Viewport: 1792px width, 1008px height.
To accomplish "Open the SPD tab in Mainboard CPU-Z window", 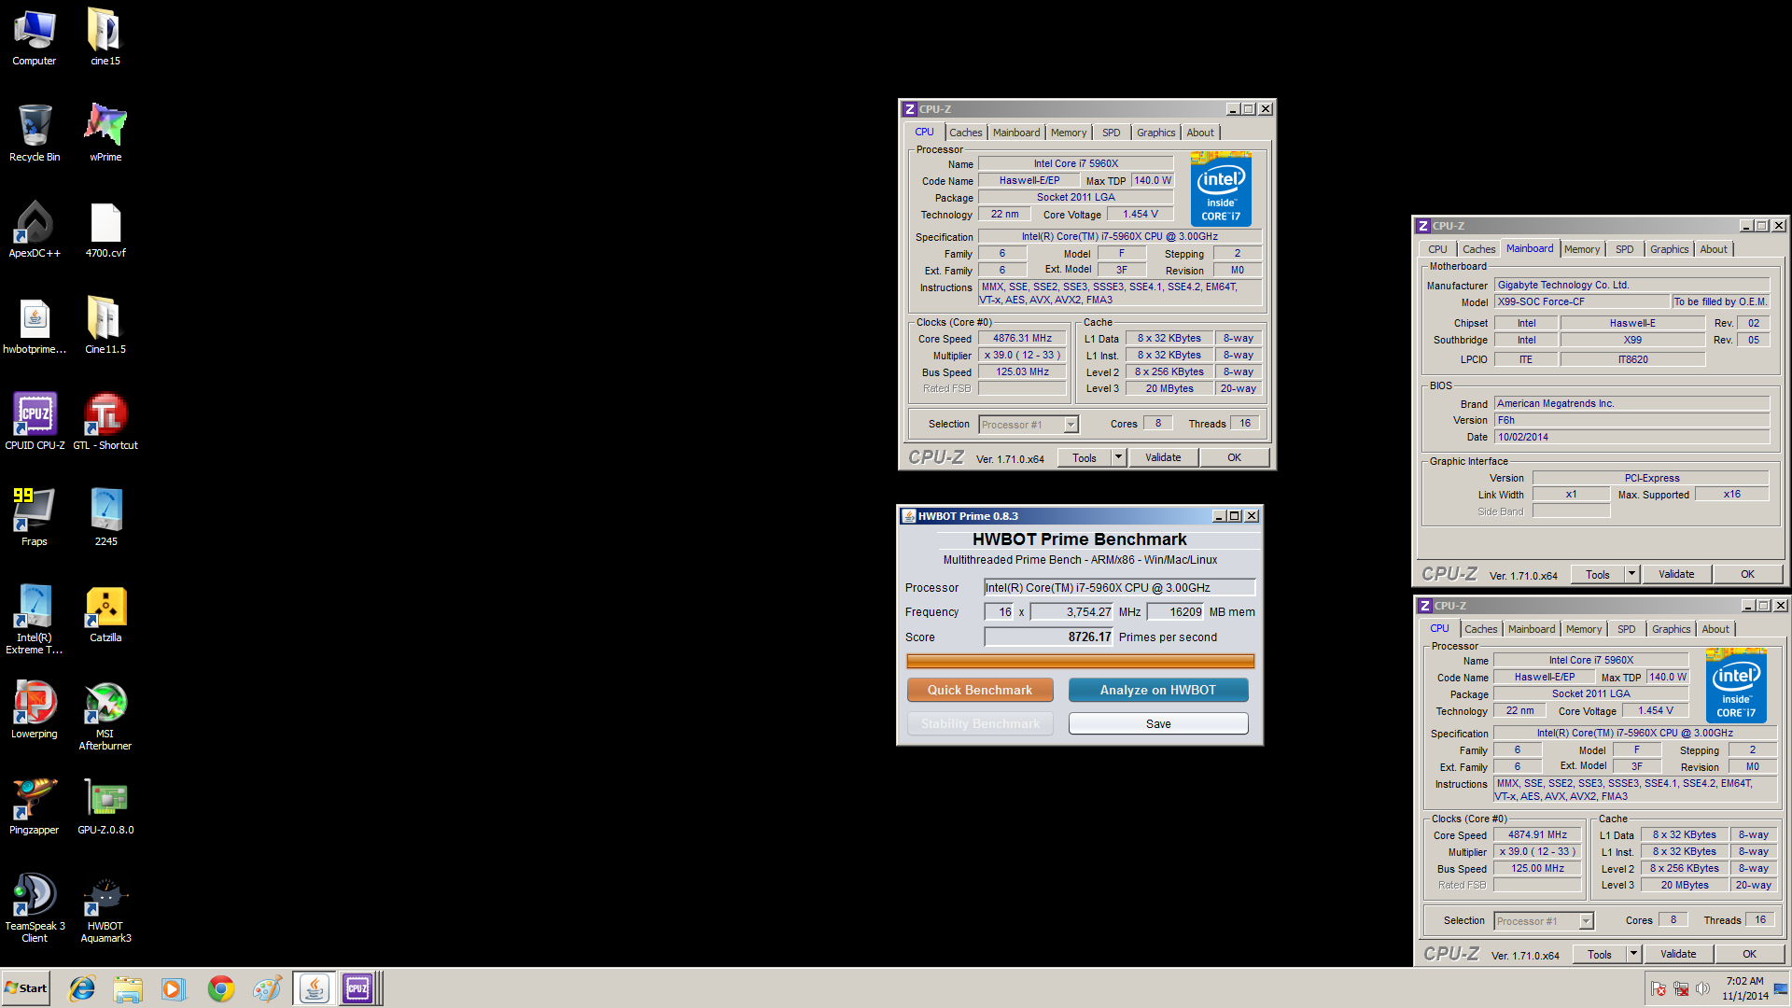I will pyautogui.click(x=1624, y=249).
